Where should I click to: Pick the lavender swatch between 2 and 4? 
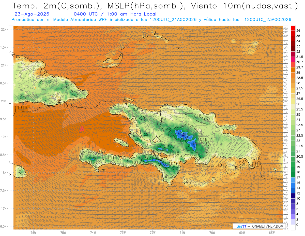tap(293, 217)
